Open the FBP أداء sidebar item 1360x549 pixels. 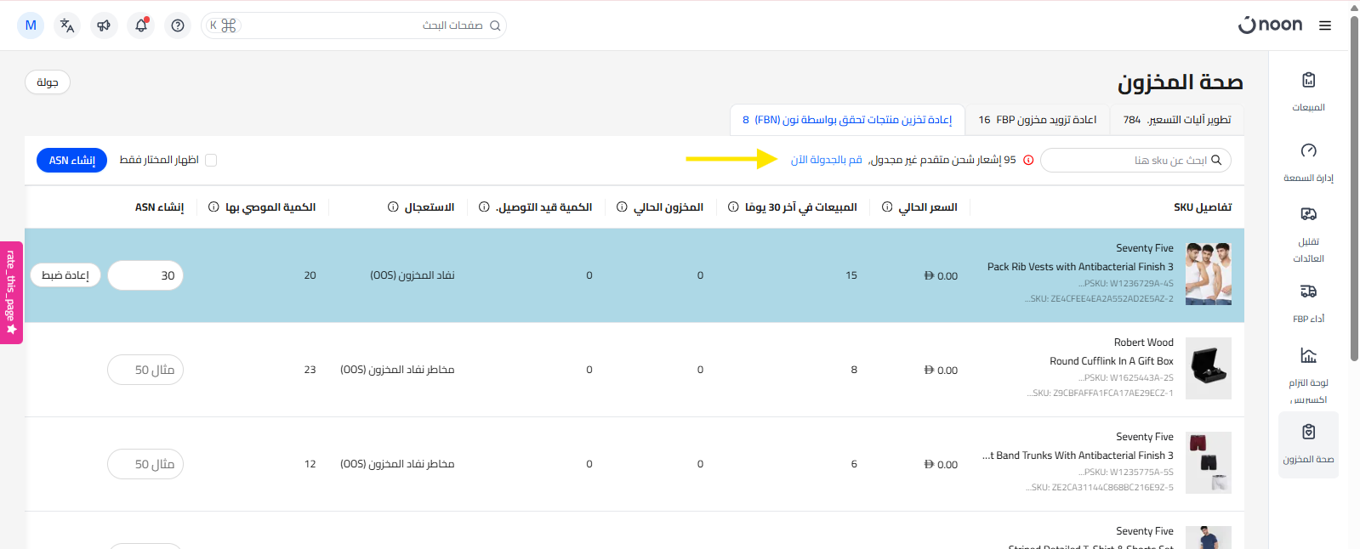click(x=1308, y=303)
